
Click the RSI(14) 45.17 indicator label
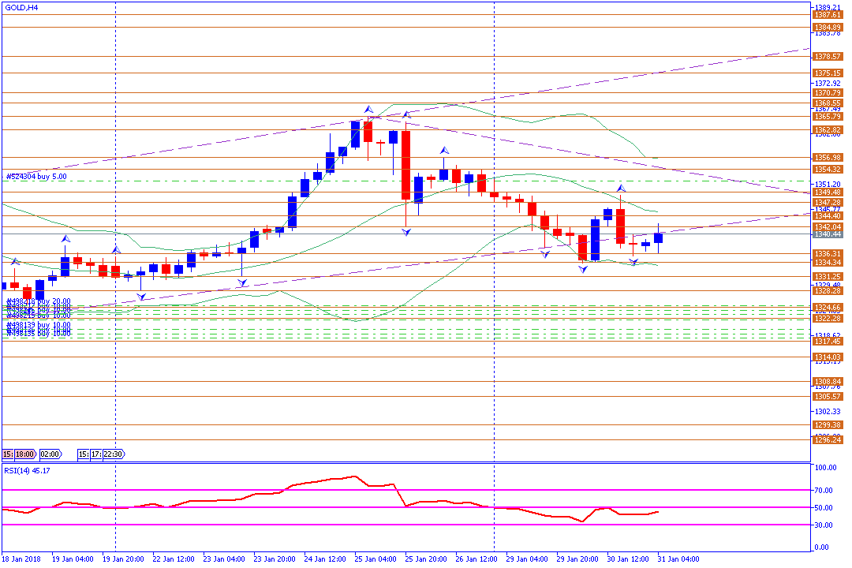[28, 470]
